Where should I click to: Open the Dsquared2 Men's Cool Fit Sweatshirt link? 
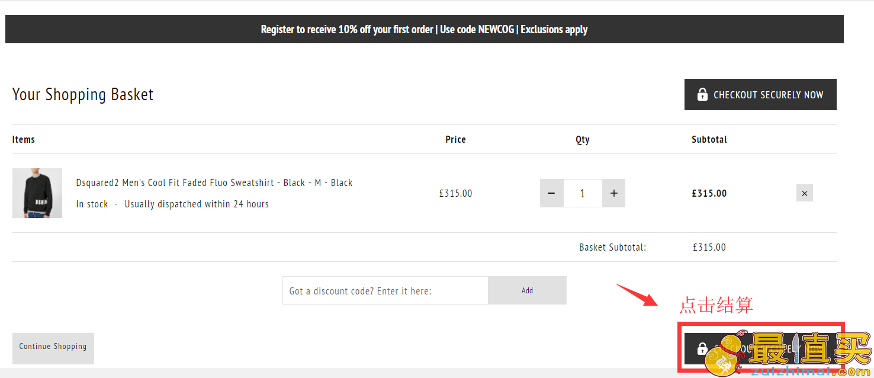coord(214,182)
